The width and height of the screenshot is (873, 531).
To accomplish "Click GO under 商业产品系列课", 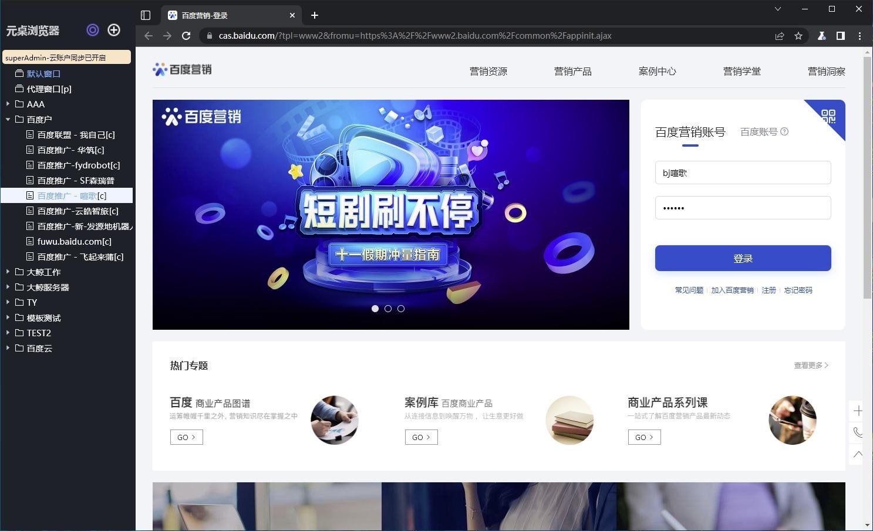I will (x=645, y=437).
